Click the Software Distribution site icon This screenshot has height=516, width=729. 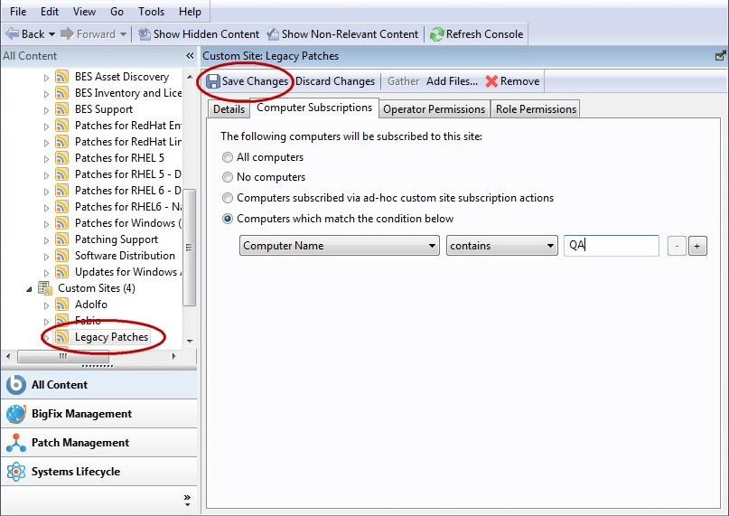[61, 256]
